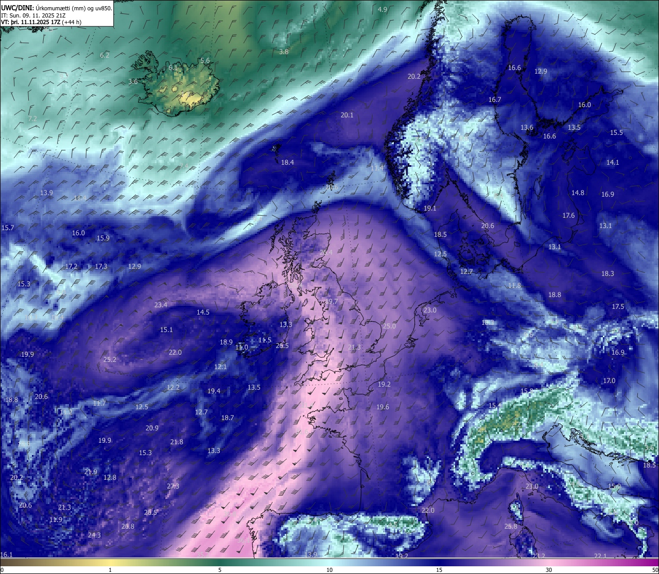Click the 16.7 value over Sweden
This screenshot has width=659, height=574.
[x=495, y=100]
